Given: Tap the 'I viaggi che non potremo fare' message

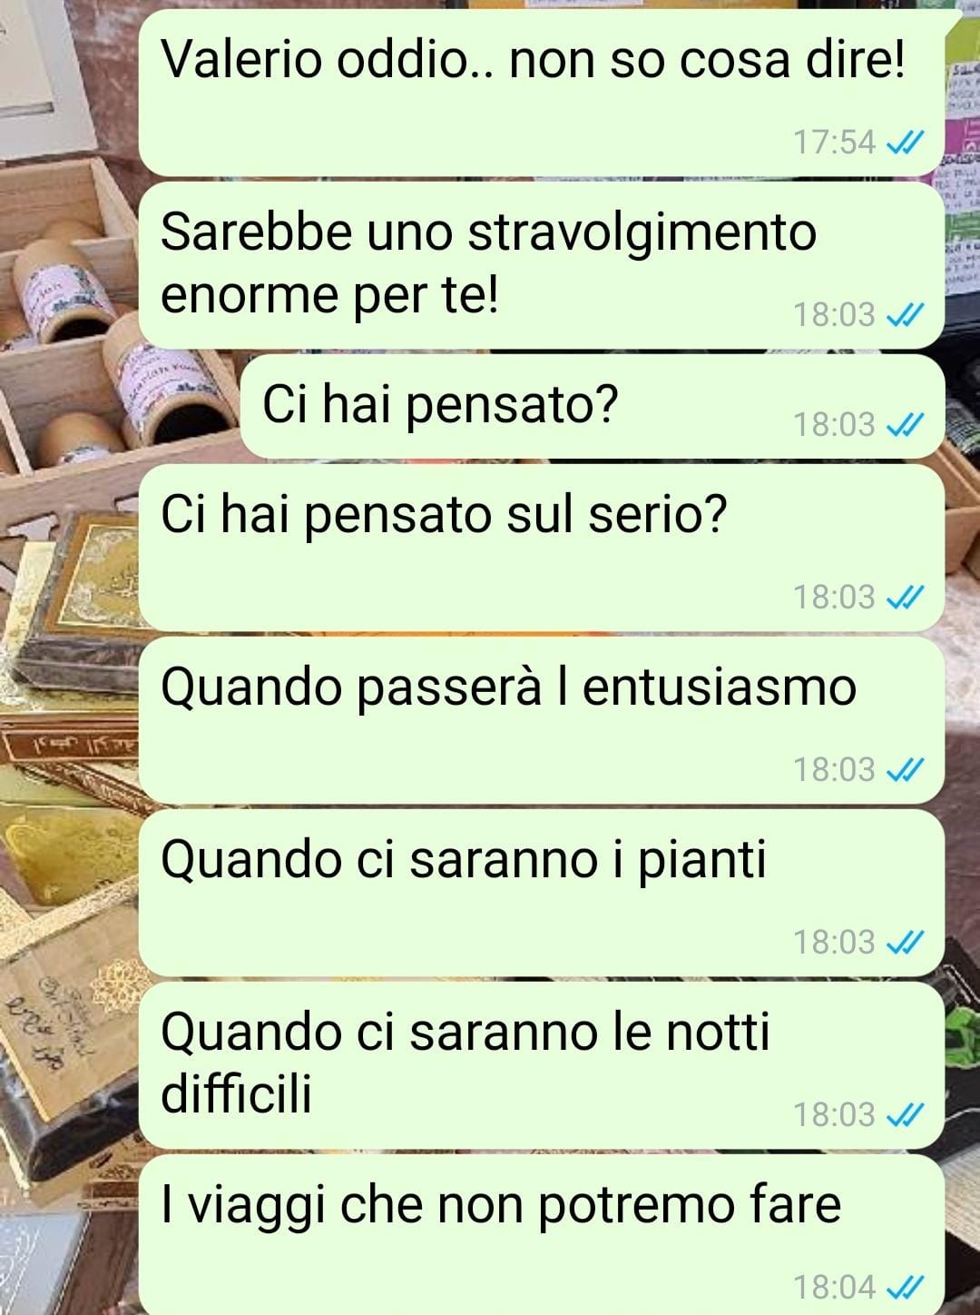Looking at the screenshot, I should pyautogui.click(x=542, y=1235).
